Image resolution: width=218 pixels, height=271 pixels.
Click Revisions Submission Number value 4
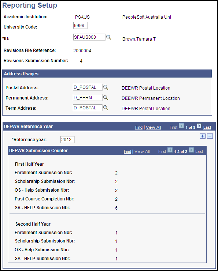pos(81,61)
